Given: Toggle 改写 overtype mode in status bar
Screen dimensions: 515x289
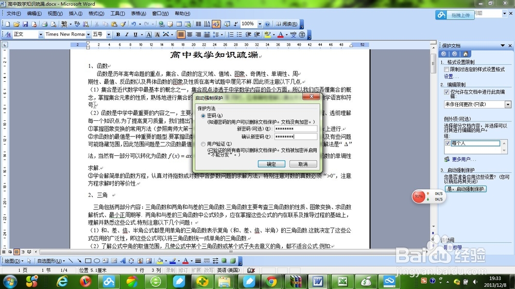Looking at the screenshot, I should click(209, 270).
